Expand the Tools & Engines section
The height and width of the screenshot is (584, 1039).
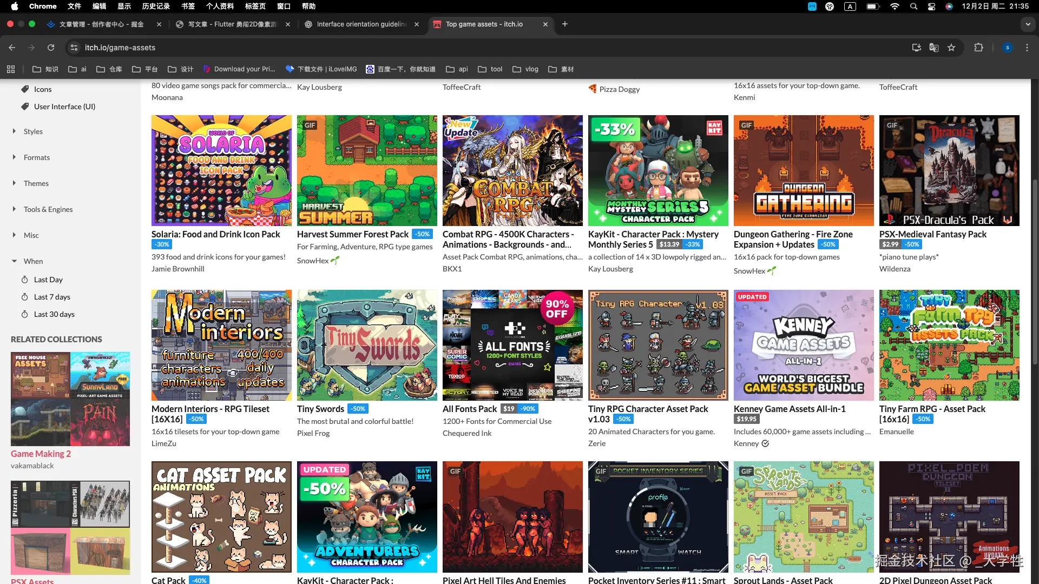tap(48, 209)
